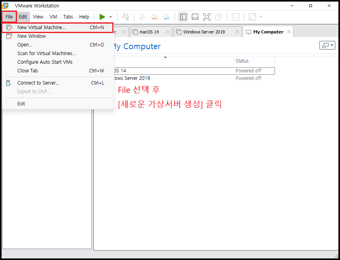Click the Status column header
This screenshot has width=340, height=260.
(x=255, y=61)
